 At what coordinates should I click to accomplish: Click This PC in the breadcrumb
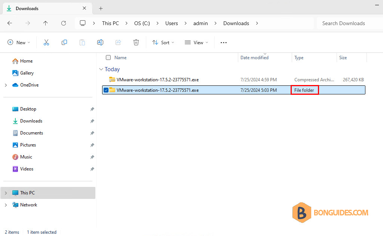(x=110, y=23)
